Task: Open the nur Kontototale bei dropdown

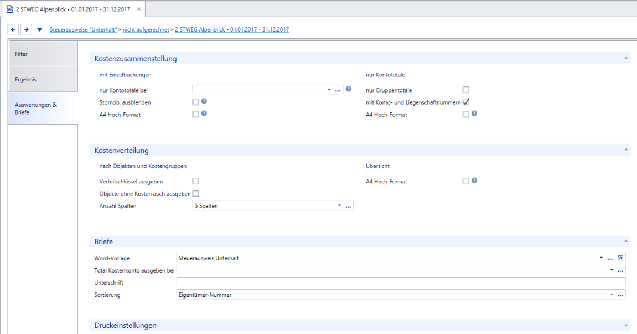Action: coord(329,90)
